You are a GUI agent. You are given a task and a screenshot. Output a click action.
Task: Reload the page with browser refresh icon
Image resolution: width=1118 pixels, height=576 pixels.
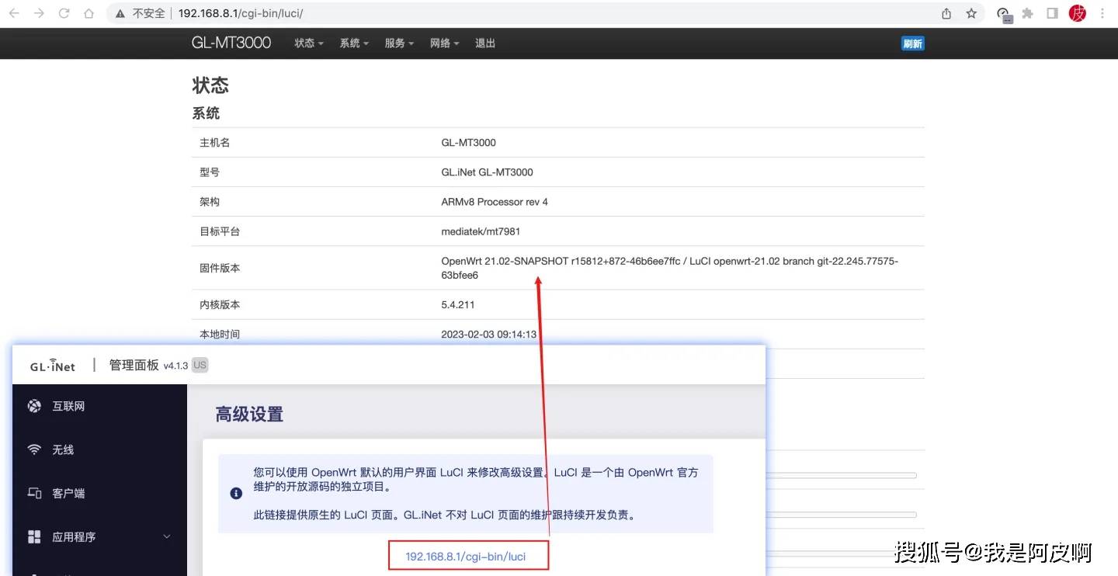[64, 13]
